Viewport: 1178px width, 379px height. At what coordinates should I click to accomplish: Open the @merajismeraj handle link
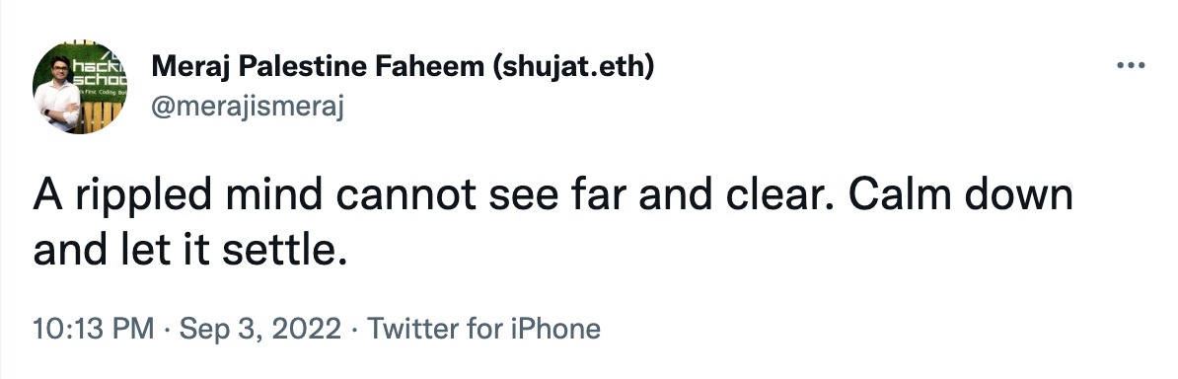(x=248, y=107)
